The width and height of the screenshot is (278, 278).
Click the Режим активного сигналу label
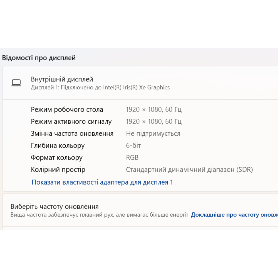(x=71, y=121)
